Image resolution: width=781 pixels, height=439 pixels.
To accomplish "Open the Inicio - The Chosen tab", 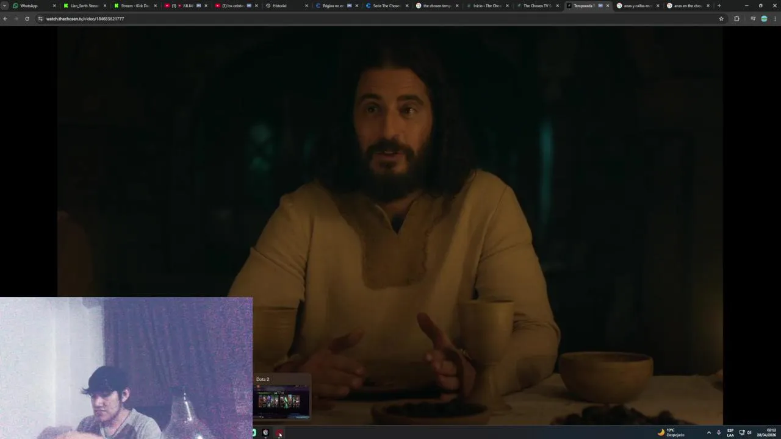I will tap(487, 5).
